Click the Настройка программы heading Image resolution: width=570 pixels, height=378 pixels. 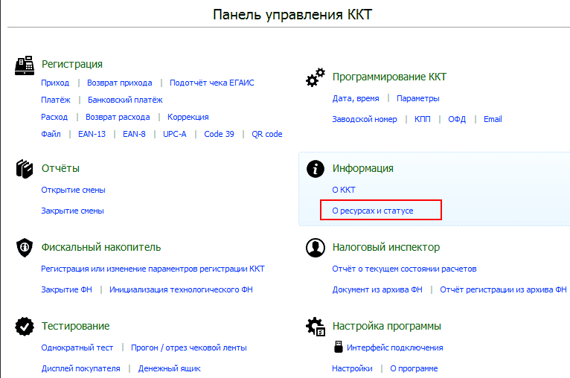coord(387,327)
